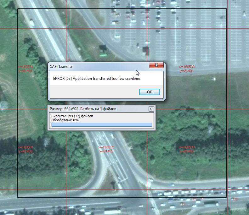Click the Обработано progress bar
The height and width of the screenshot is (215, 249).
click(101, 125)
